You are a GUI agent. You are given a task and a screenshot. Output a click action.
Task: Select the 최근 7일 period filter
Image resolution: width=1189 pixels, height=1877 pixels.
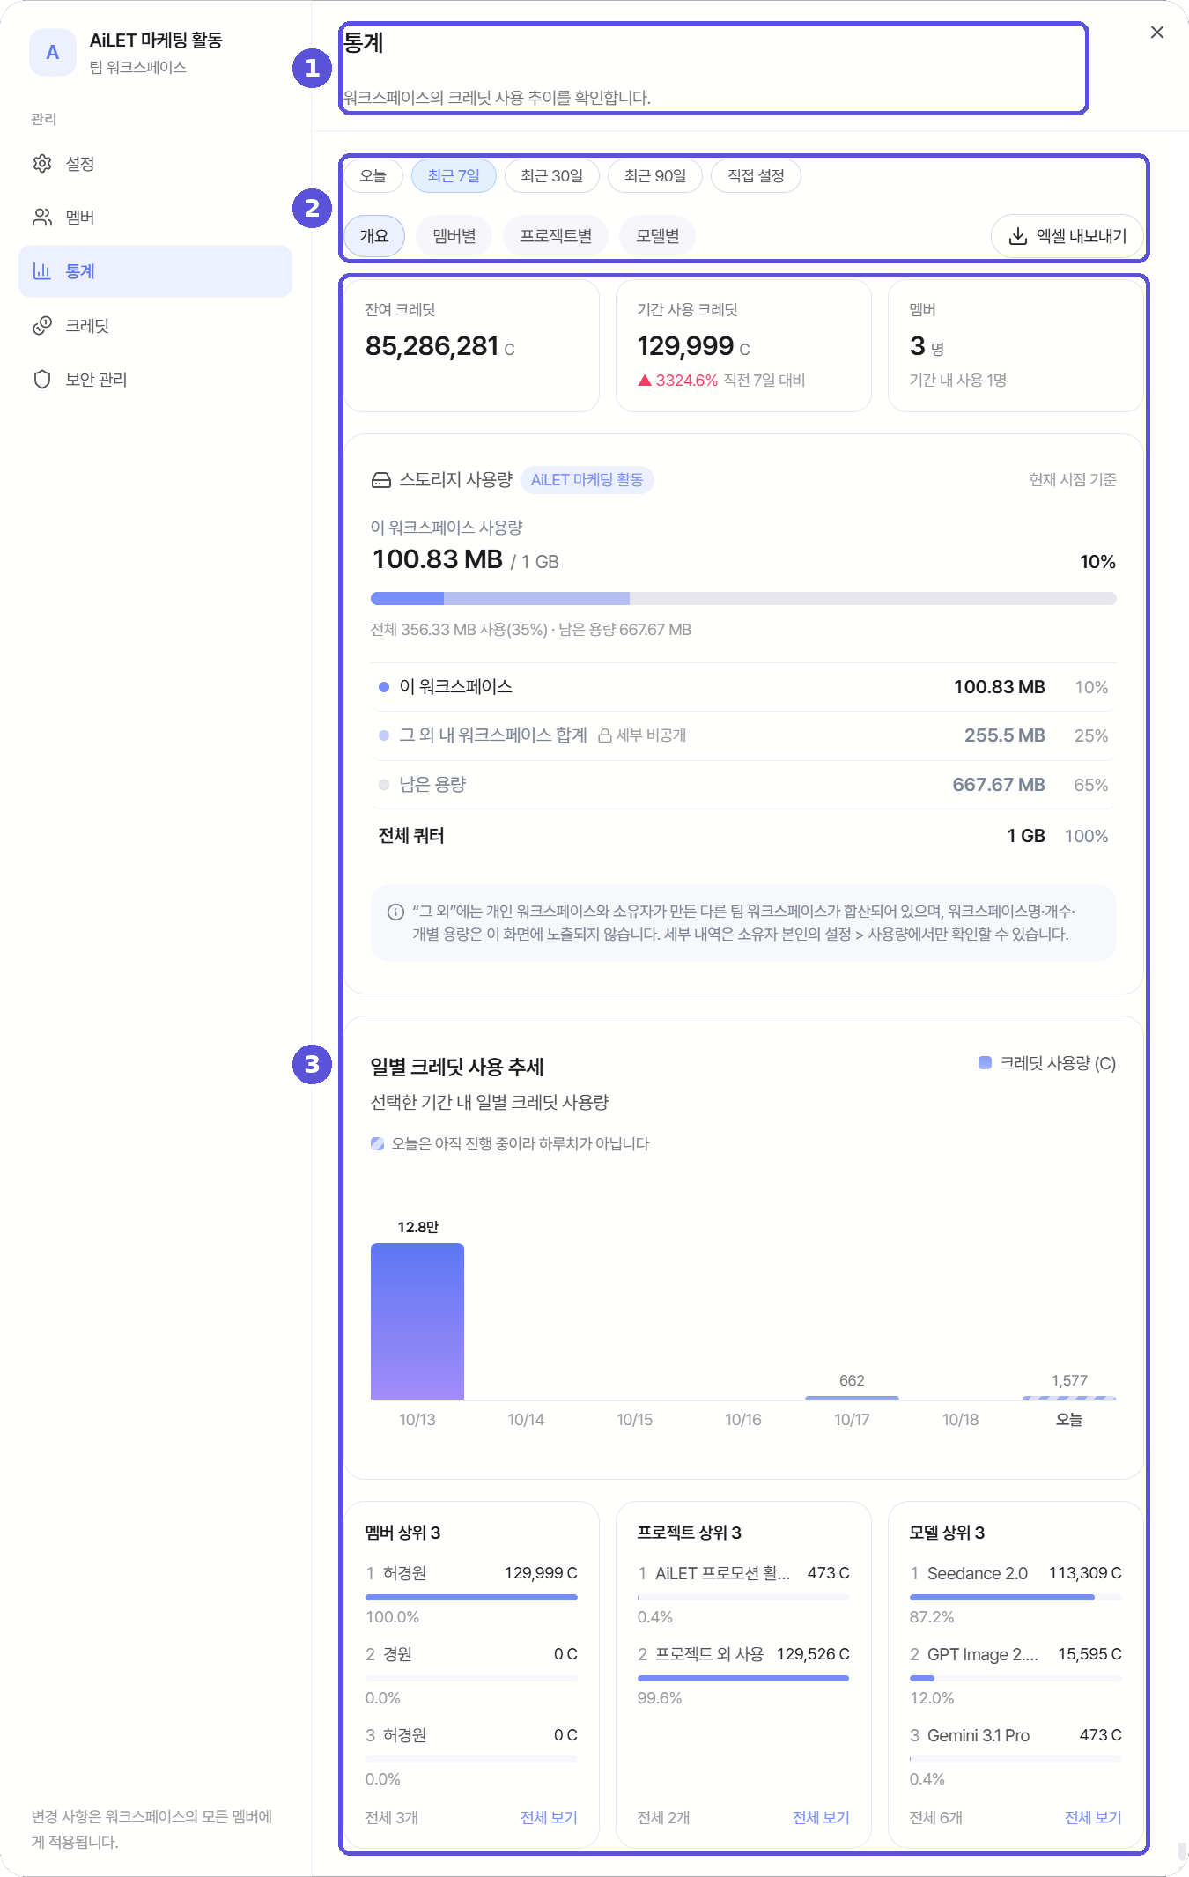coord(454,176)
